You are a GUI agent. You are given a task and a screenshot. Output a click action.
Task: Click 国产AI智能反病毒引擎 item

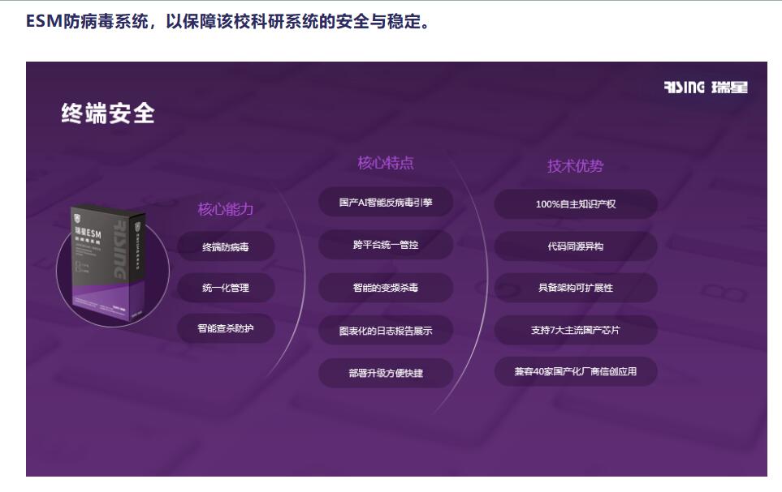click(x=386, y=202)
